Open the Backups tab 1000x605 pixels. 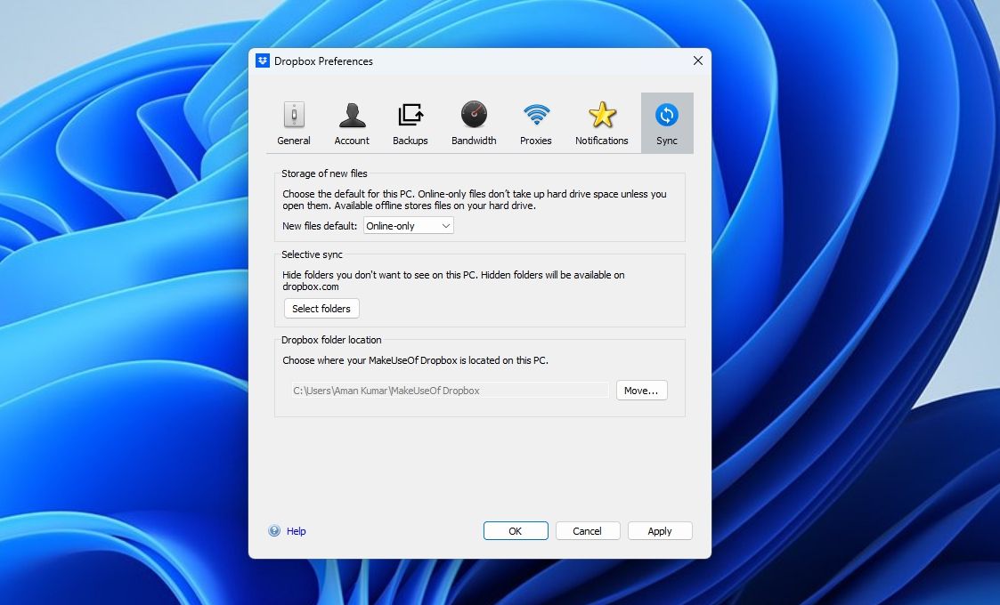411,124
